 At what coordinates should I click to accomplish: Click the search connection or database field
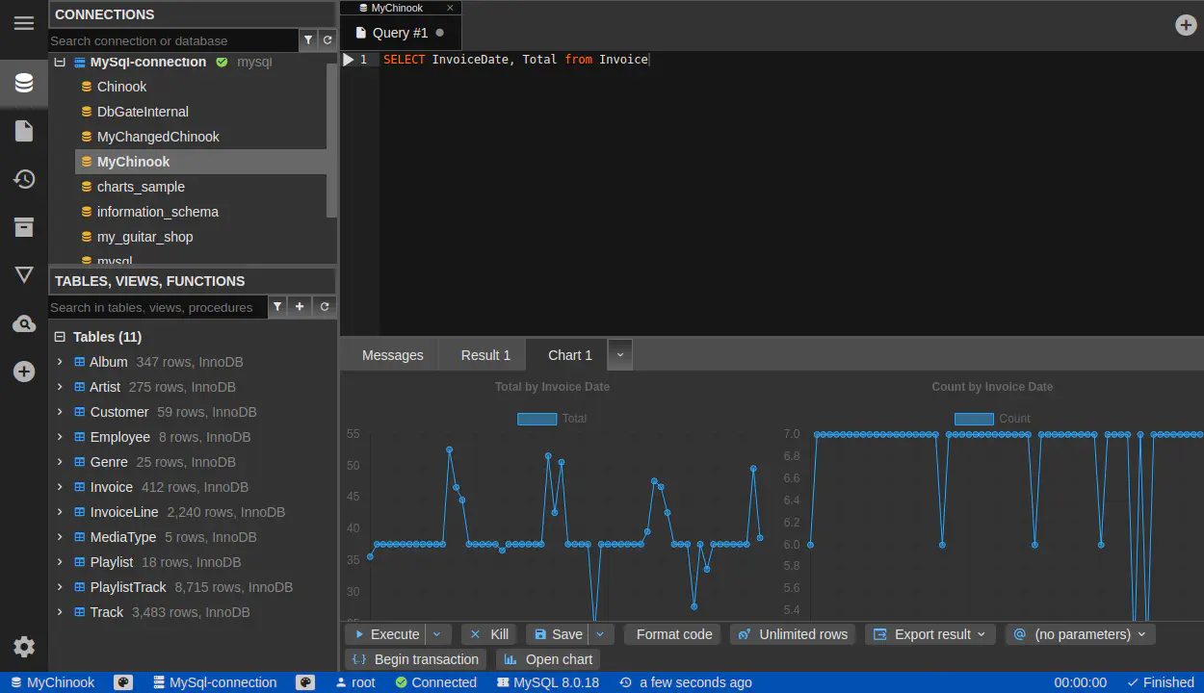[173, 40]
